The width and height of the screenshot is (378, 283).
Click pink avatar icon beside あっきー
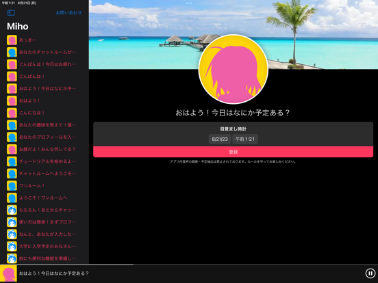coord(12,40)
